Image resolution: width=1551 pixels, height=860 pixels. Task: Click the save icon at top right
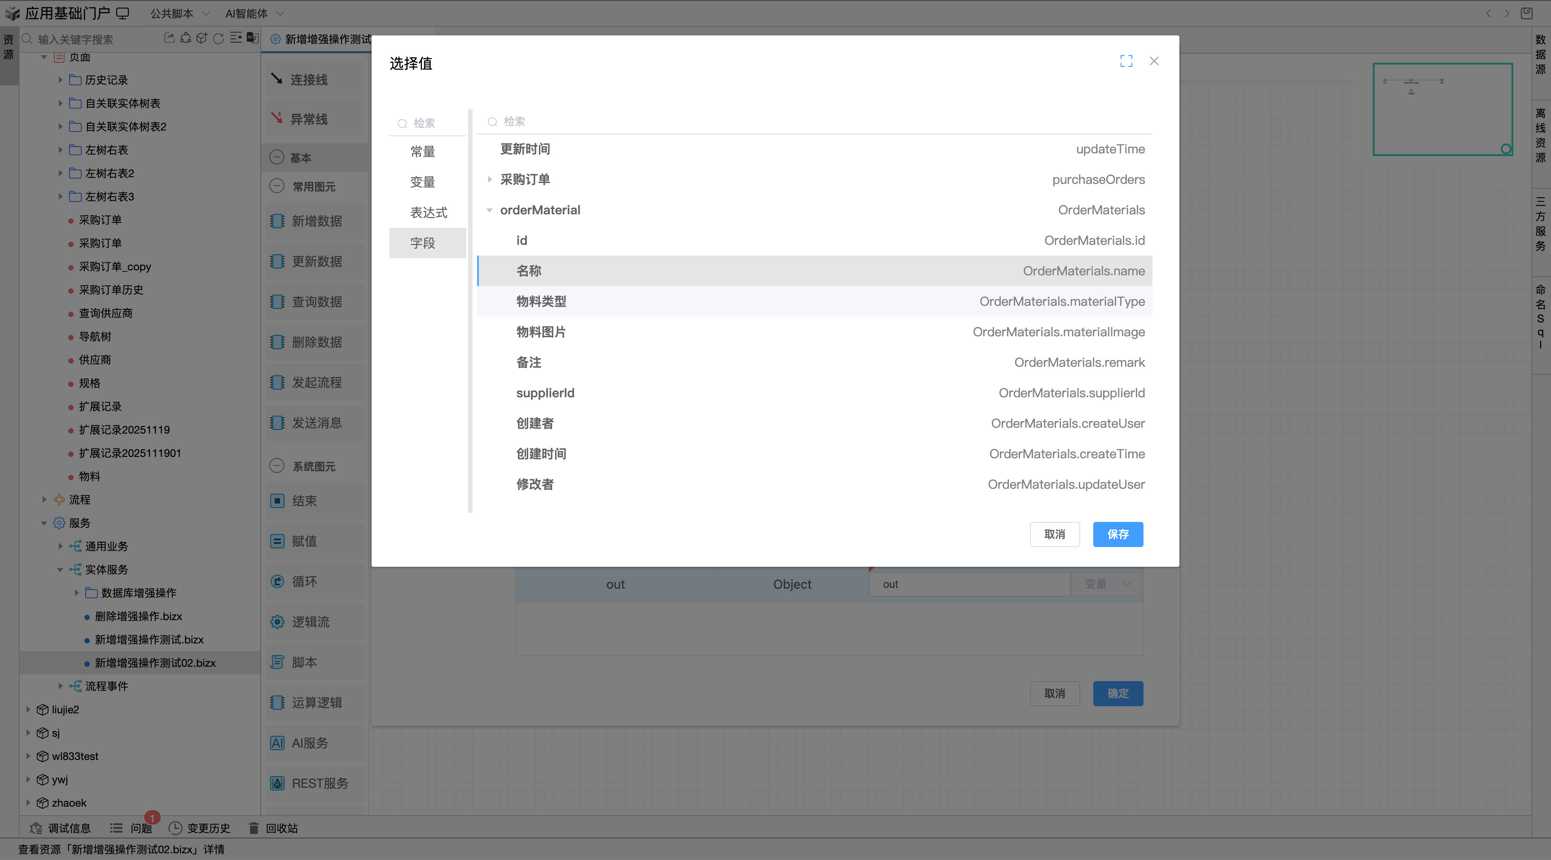tap(1528, 13)
